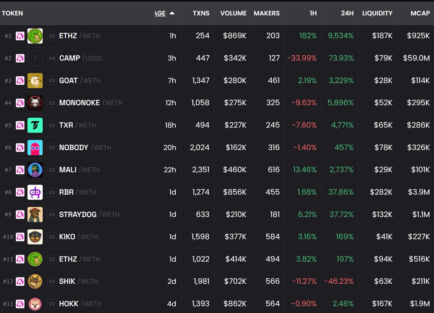Click the ETHZ frog token icon in row #1
Screen dimensions: 434x313
[35, 36]
